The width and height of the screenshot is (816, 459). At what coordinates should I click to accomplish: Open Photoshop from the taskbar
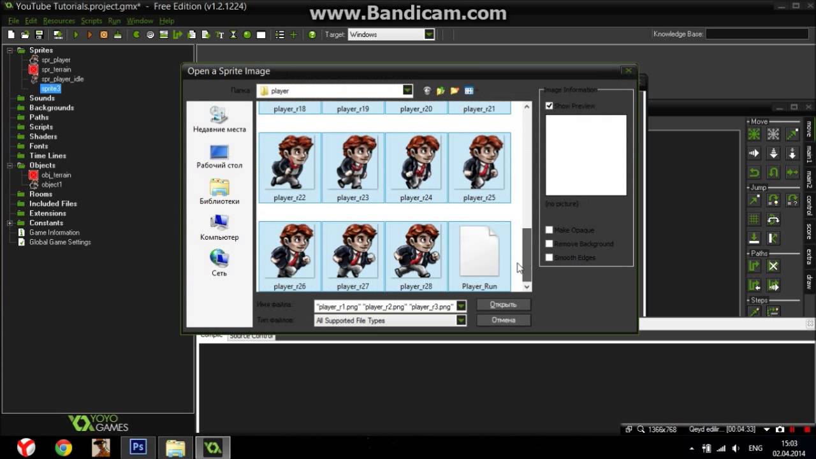[x=138, y=447]
